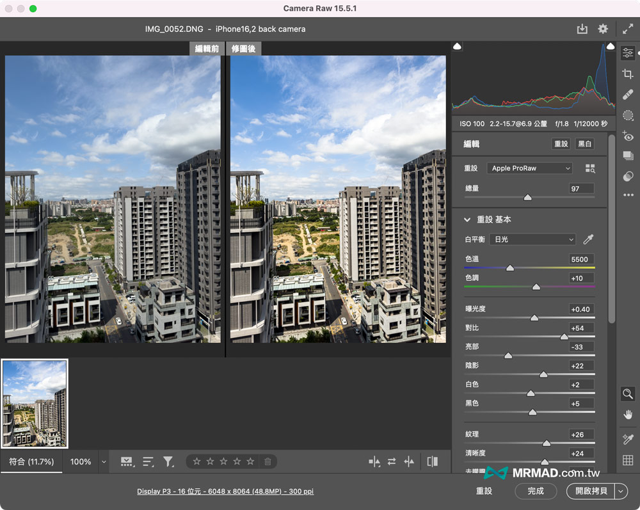The height and width of the screenshot is (510, 640).
Task: Select the Healing bandage tool
Action: (628, 95)
